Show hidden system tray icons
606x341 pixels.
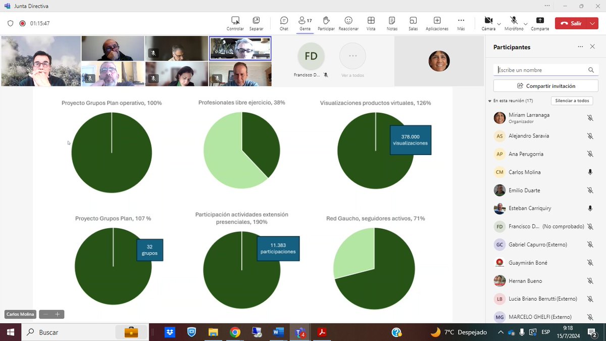[500, 332]
